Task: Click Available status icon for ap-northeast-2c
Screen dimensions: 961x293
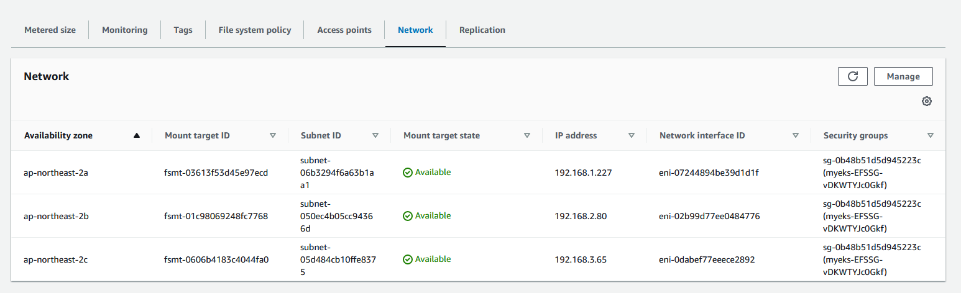Action: (x=408, y=259)
